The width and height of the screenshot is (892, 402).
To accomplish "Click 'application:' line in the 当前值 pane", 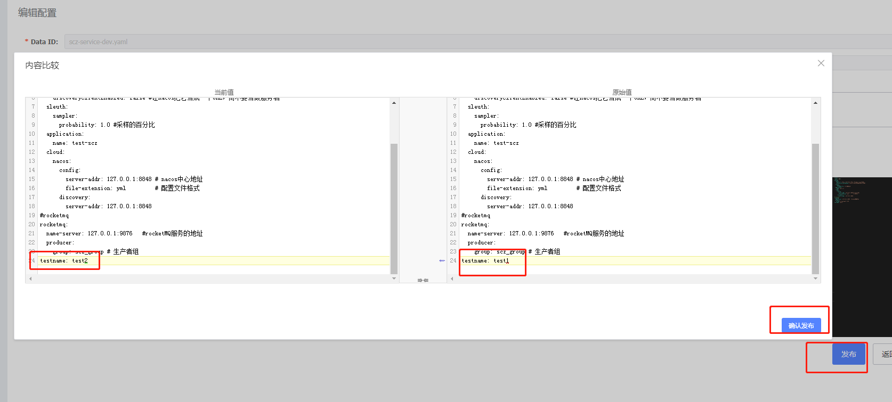I will (65, 134).
